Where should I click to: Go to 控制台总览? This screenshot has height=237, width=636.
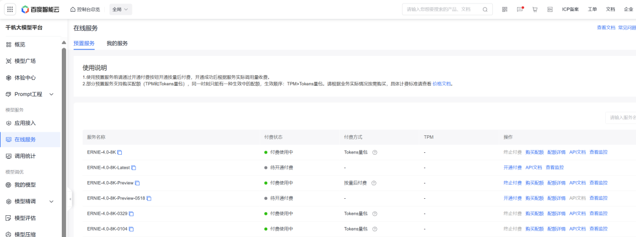tap(85, 9)
